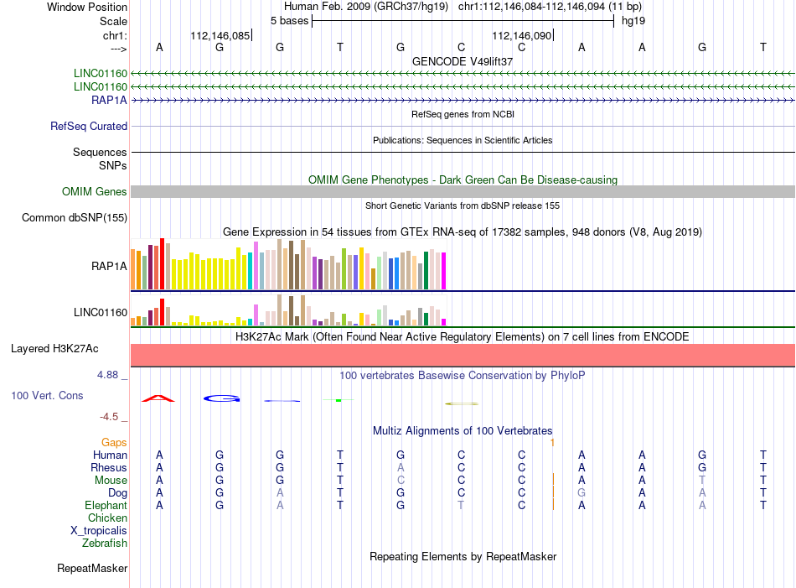Open the Layered H3K27Ac track label
The width and height of the screenshot is (796, 588).
[x=54, y=349]
